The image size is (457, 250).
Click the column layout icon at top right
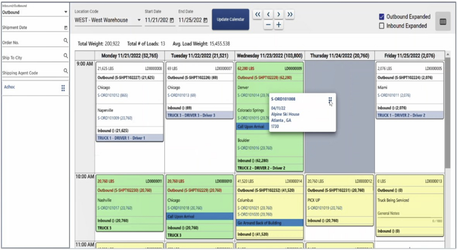443,22
